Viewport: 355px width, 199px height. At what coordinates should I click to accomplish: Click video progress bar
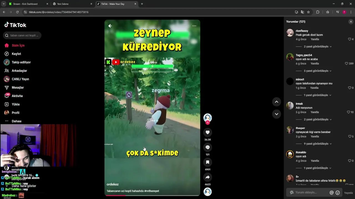click(x=152, y=195)
